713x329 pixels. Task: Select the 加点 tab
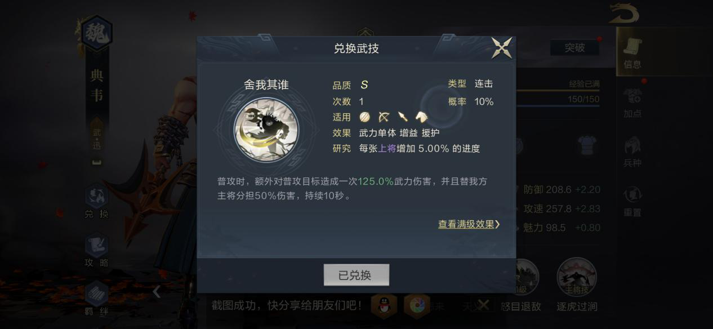[x=632, y=102]
